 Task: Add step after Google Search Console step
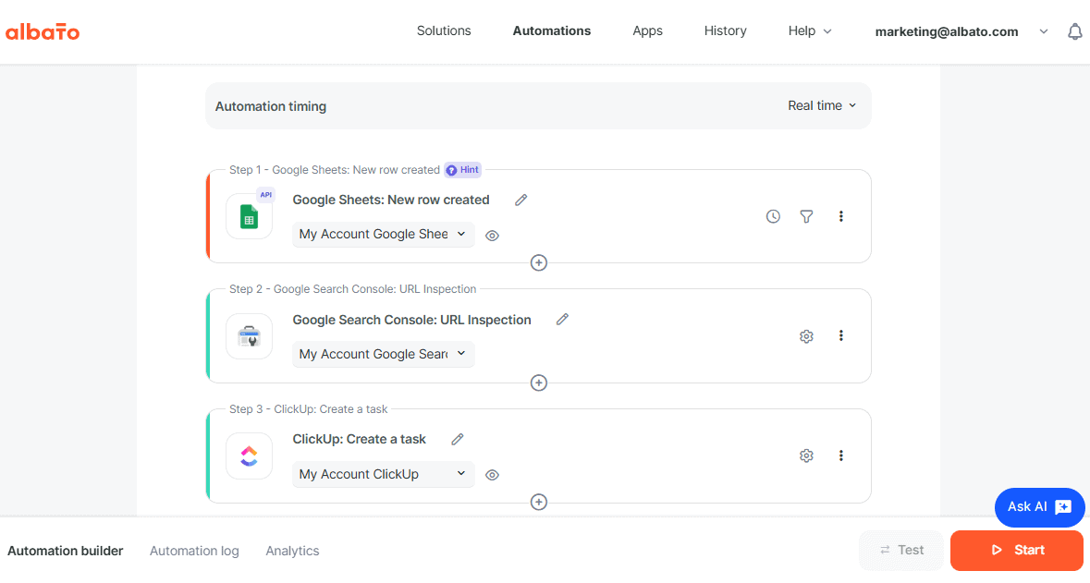(x=539, y=383)
